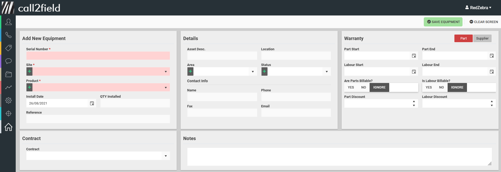Set Is Labour Billable to NO
This screenshot has height=172, width=501.
(441, 87)
